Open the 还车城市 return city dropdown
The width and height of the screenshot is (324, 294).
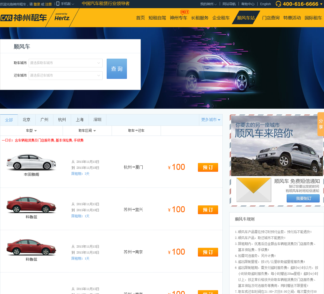click(66, 76)
